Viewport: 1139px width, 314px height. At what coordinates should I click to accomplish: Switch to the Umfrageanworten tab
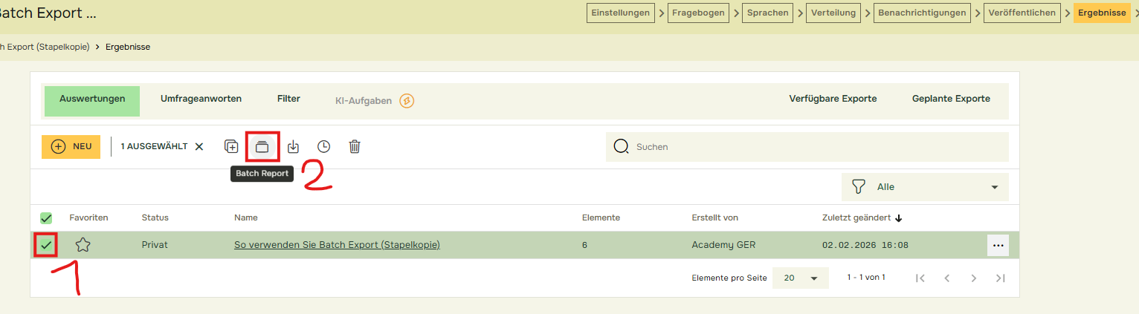201,99
